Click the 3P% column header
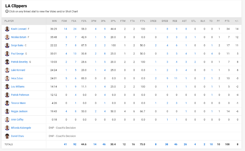 [113, 21]
